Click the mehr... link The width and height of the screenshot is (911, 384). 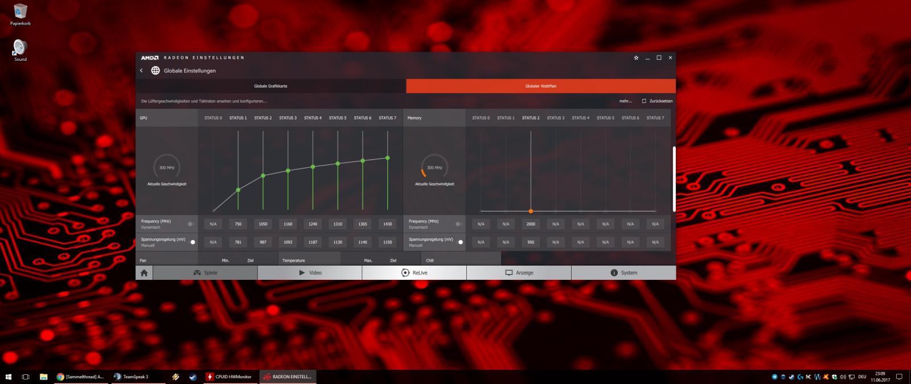pos(625,101)
